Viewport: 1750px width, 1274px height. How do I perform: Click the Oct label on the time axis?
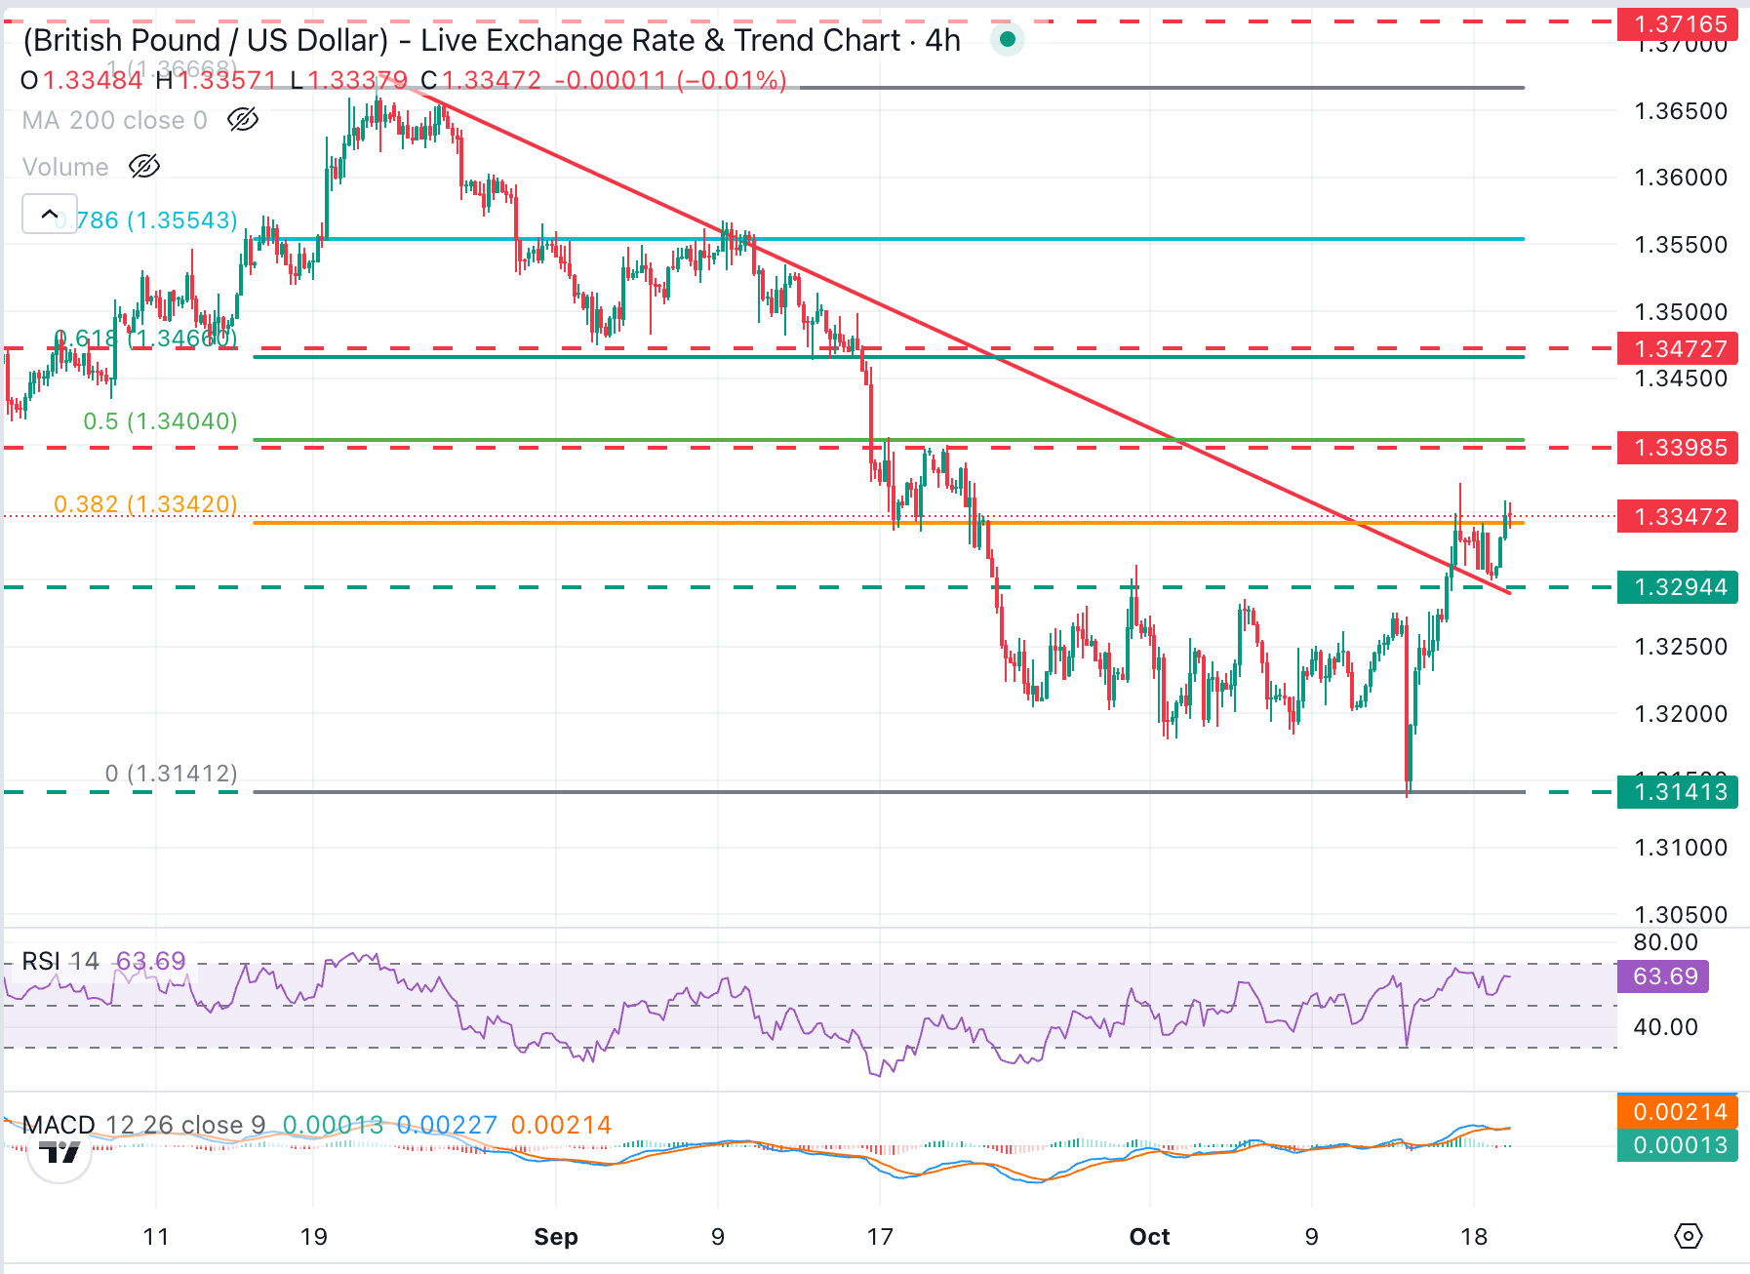tap(1150, 1237)
